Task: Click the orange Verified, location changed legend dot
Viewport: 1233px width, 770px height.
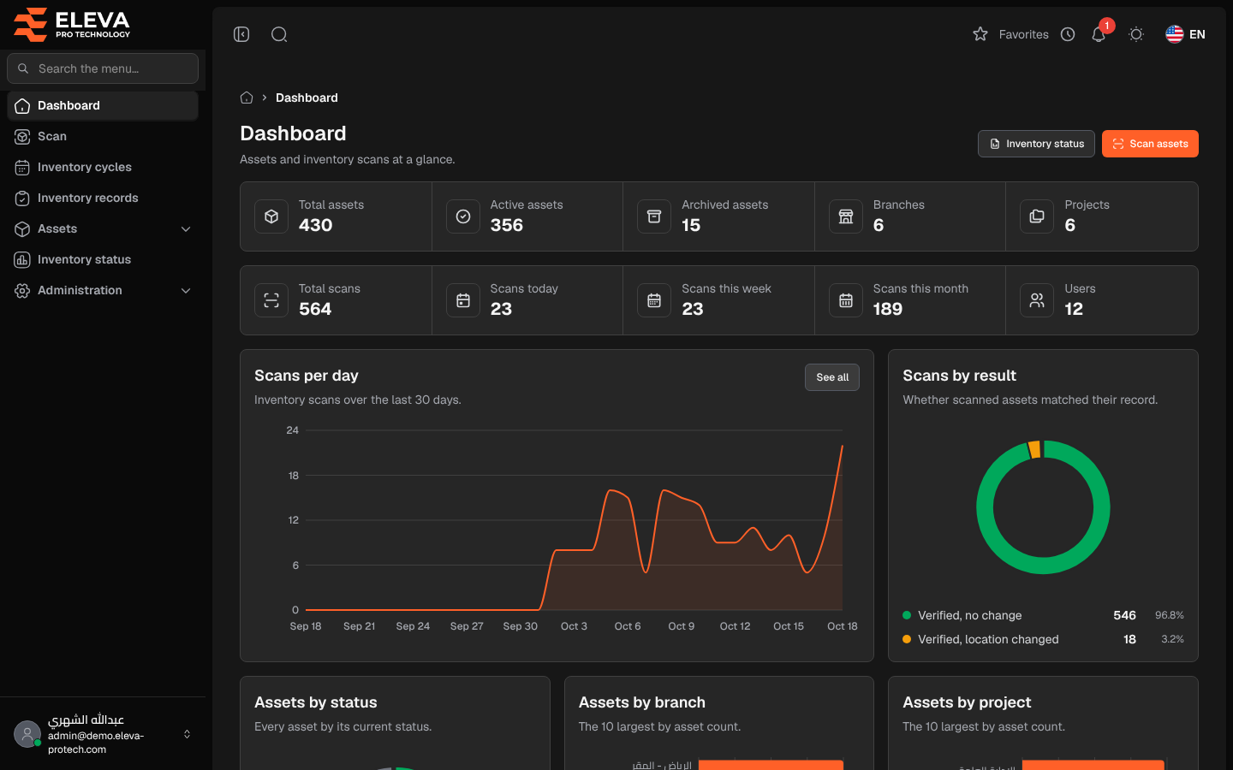Action: pos(907,639)
